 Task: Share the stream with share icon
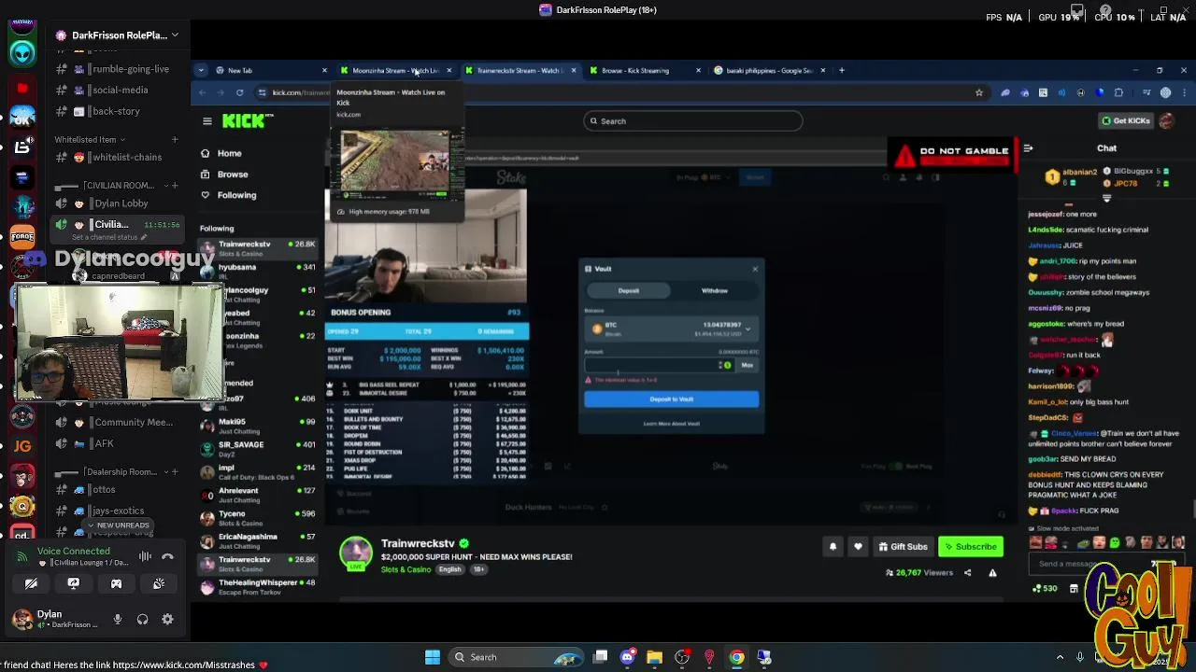click(x=967, y=573)
